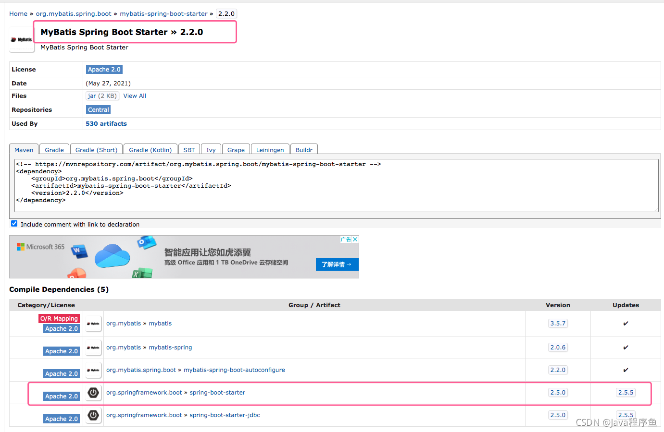664x432 pixels.
Task: Click the logo icon in the mybatis-spring row
Action: 93,348
